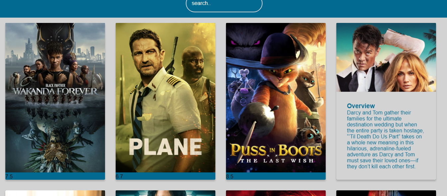Click the 8.5 rating under Puss in Boots

click(x=230, y=176)
